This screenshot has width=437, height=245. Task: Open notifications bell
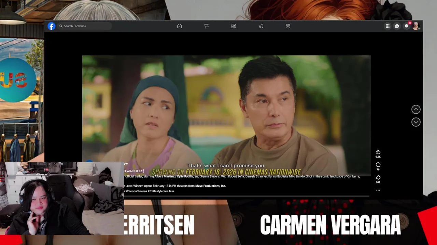tap(406, 26)
